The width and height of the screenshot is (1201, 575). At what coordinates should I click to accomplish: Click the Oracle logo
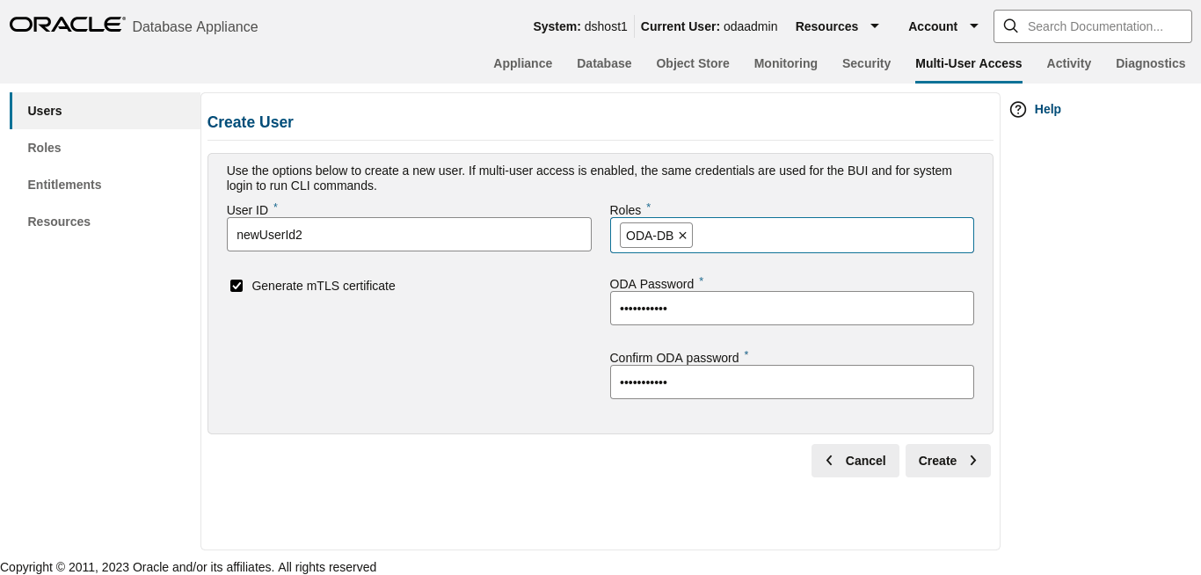[67, 24]
